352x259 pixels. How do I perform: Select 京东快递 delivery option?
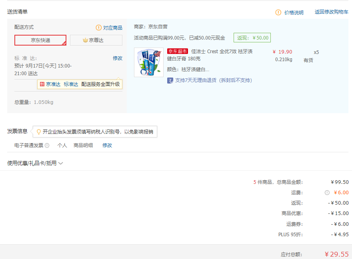pos(40,40)
